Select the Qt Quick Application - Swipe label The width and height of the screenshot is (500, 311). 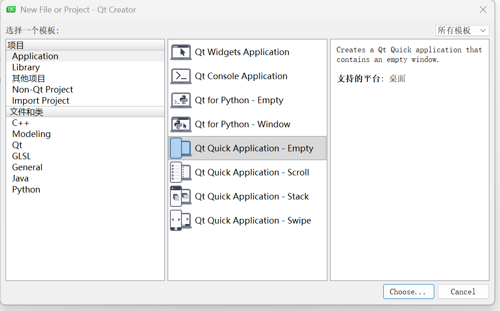click(253, 220)
